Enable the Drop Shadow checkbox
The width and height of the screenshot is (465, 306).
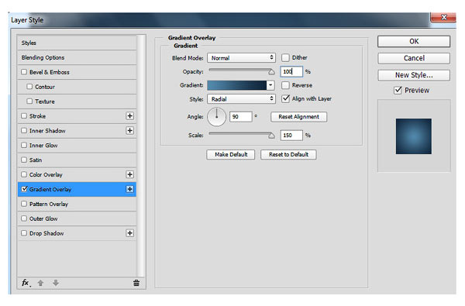pos(24,233)
